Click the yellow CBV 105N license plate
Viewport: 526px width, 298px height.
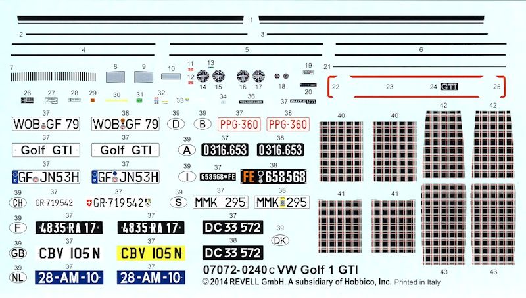point(149,253)
